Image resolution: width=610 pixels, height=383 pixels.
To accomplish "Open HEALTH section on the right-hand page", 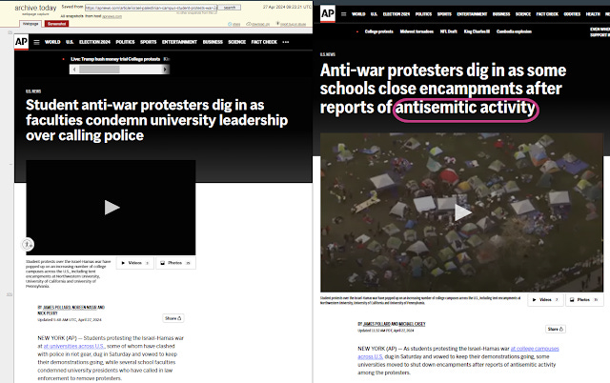I will click(x=593, y=14).
